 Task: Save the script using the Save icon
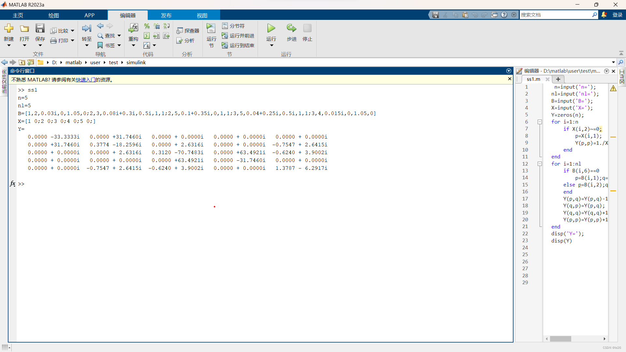tap(40, 28)
